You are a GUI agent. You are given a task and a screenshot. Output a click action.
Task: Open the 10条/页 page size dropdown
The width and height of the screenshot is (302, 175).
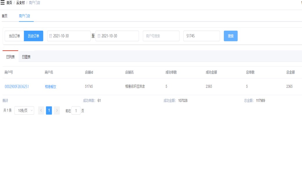click(x=24, y=110)
